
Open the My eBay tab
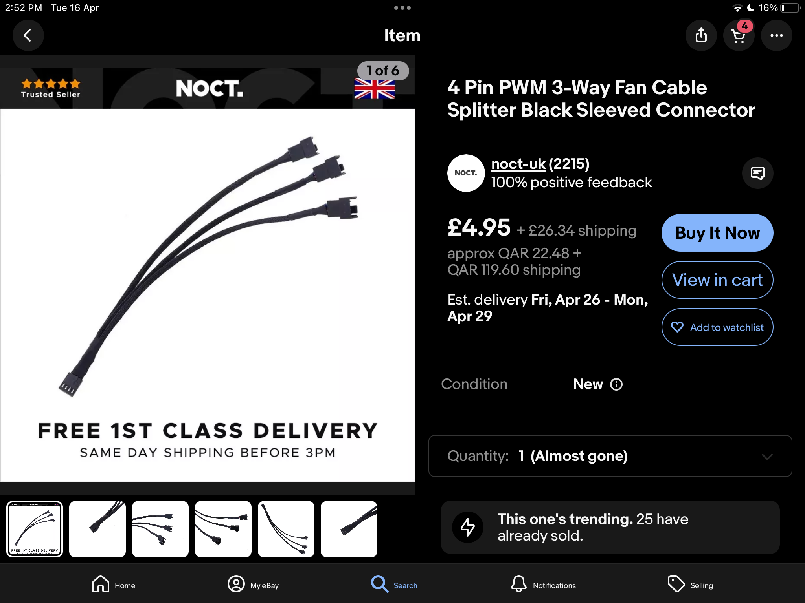coord(253,585)
